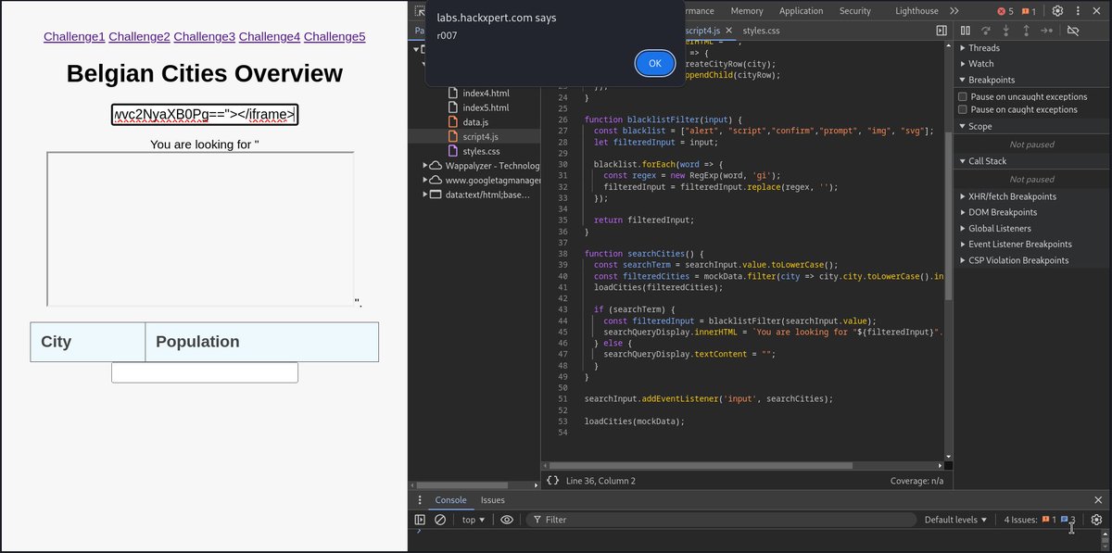Click OK in the alert dialog

[x=655, y=63]
